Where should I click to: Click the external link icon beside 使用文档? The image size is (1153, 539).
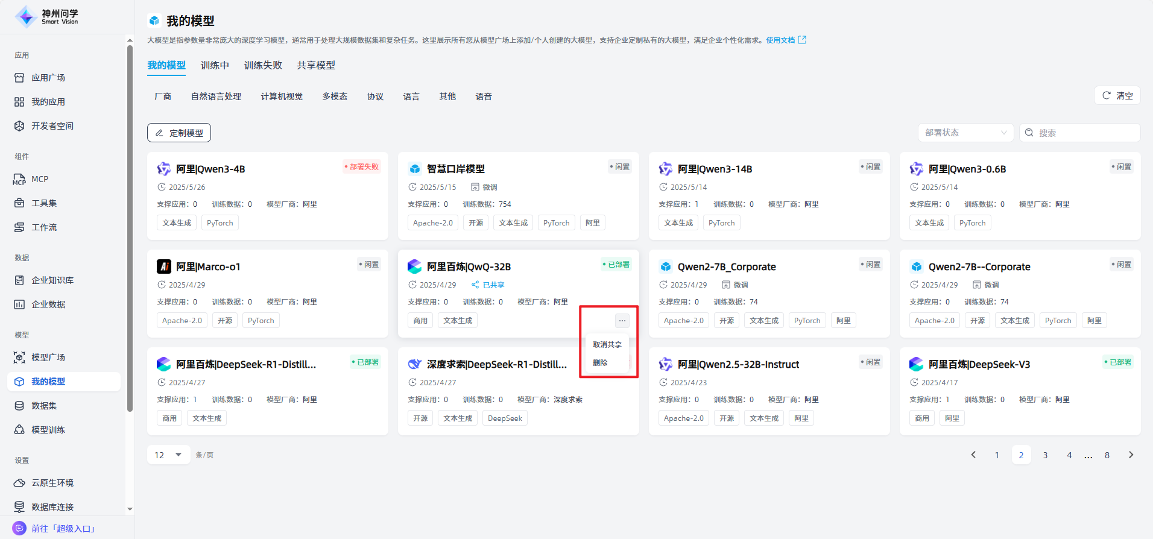(802, 40)
